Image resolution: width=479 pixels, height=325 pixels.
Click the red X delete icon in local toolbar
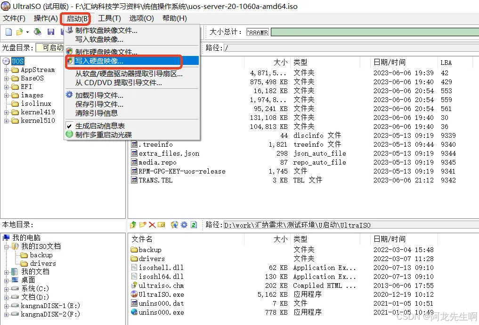(152, 225)
